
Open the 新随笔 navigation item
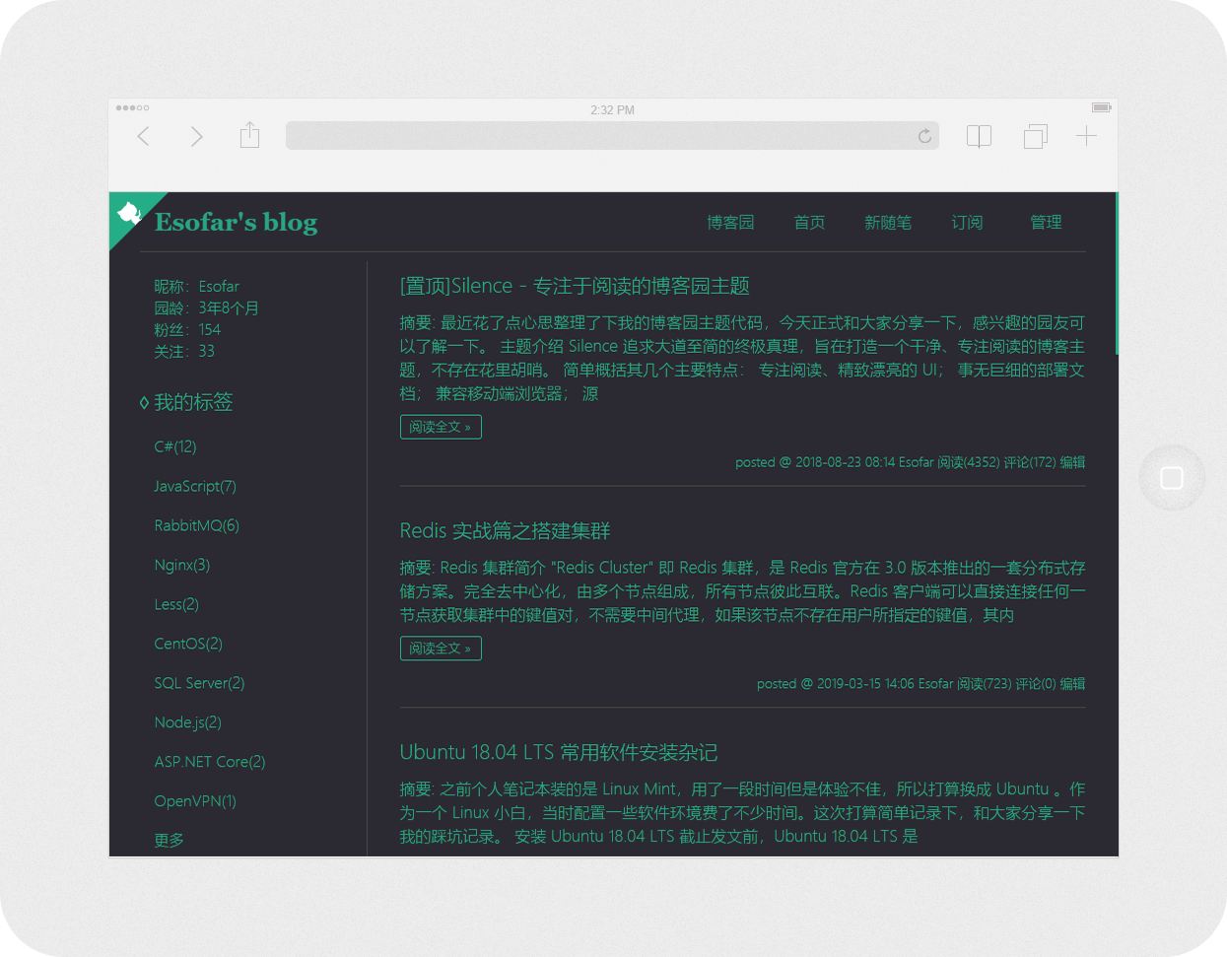(x=888, y=223)
